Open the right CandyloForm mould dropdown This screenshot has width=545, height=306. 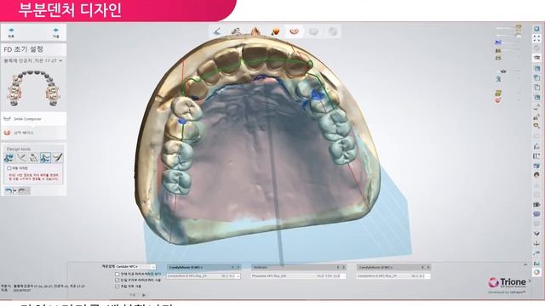pos(393,276)
